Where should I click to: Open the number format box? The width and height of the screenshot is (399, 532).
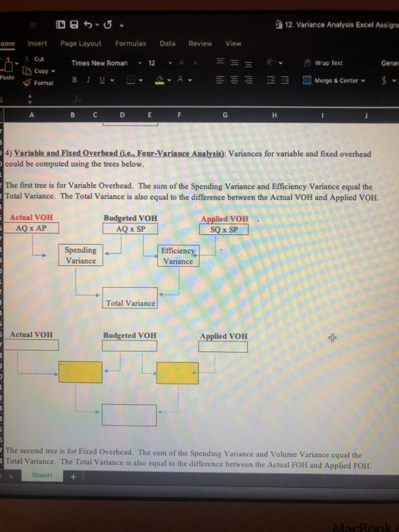coord(389,63)
